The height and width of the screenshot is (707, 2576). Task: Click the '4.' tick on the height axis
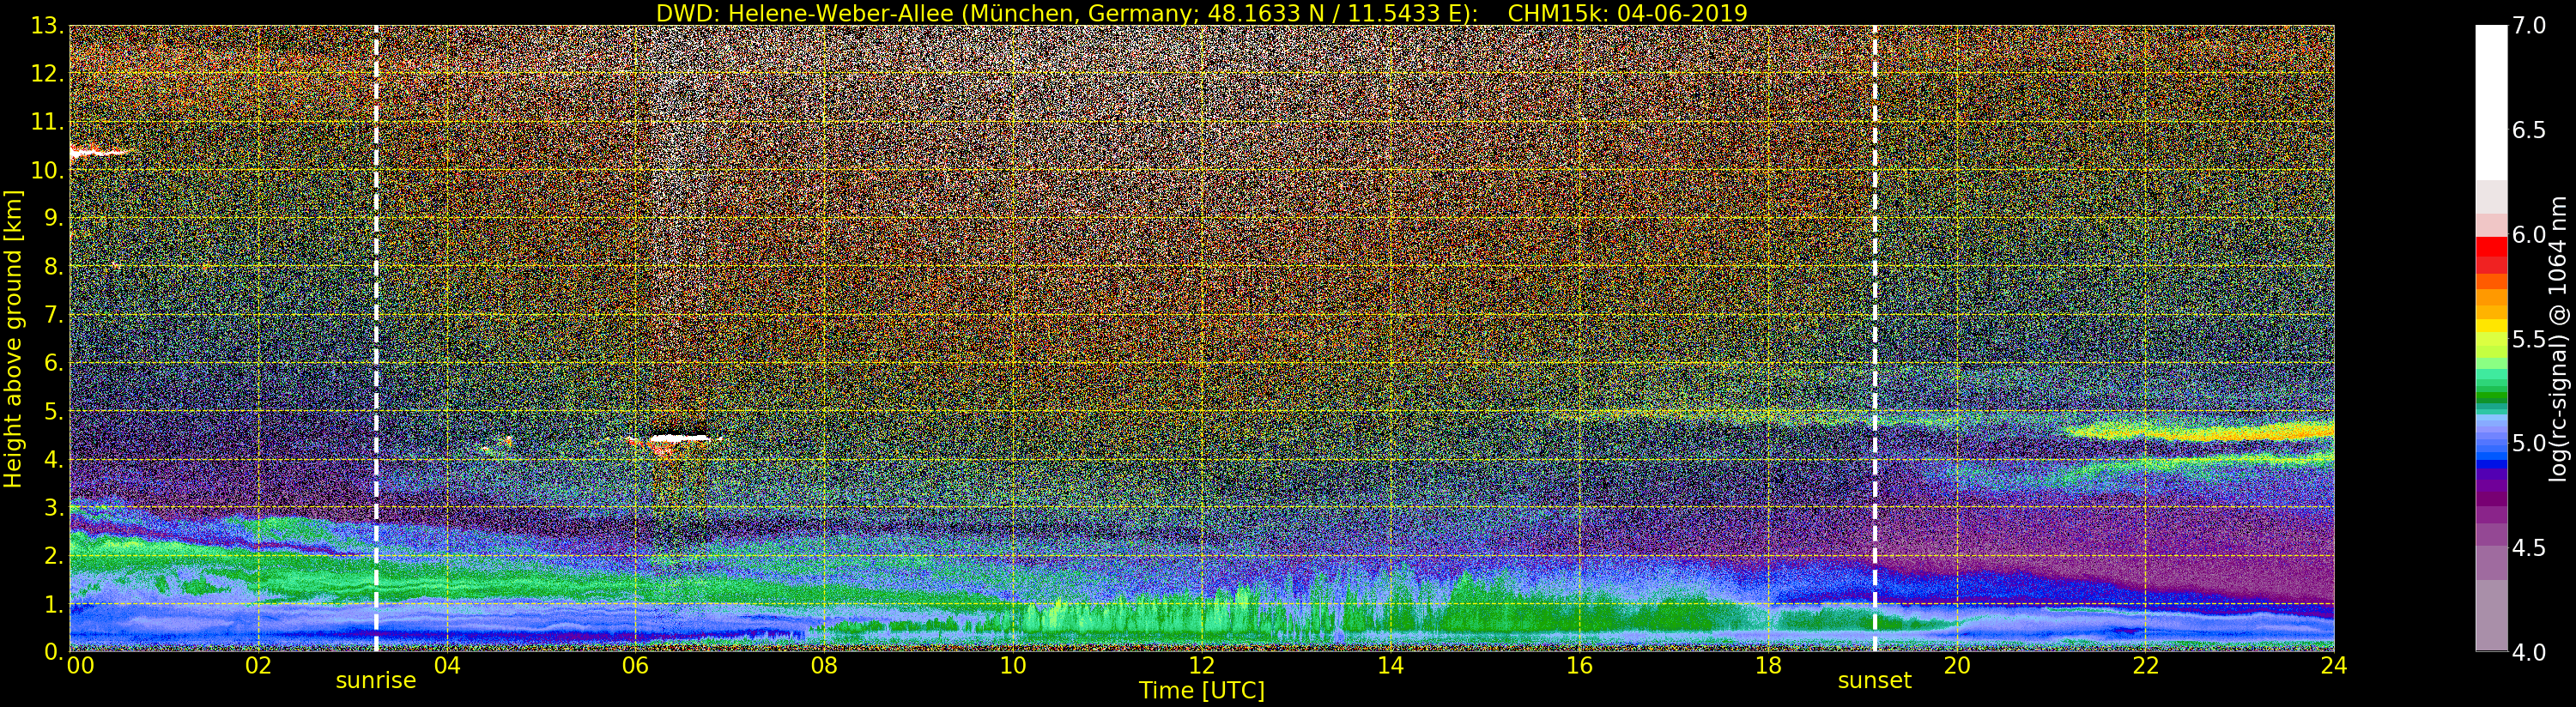(x=53, y=459)
